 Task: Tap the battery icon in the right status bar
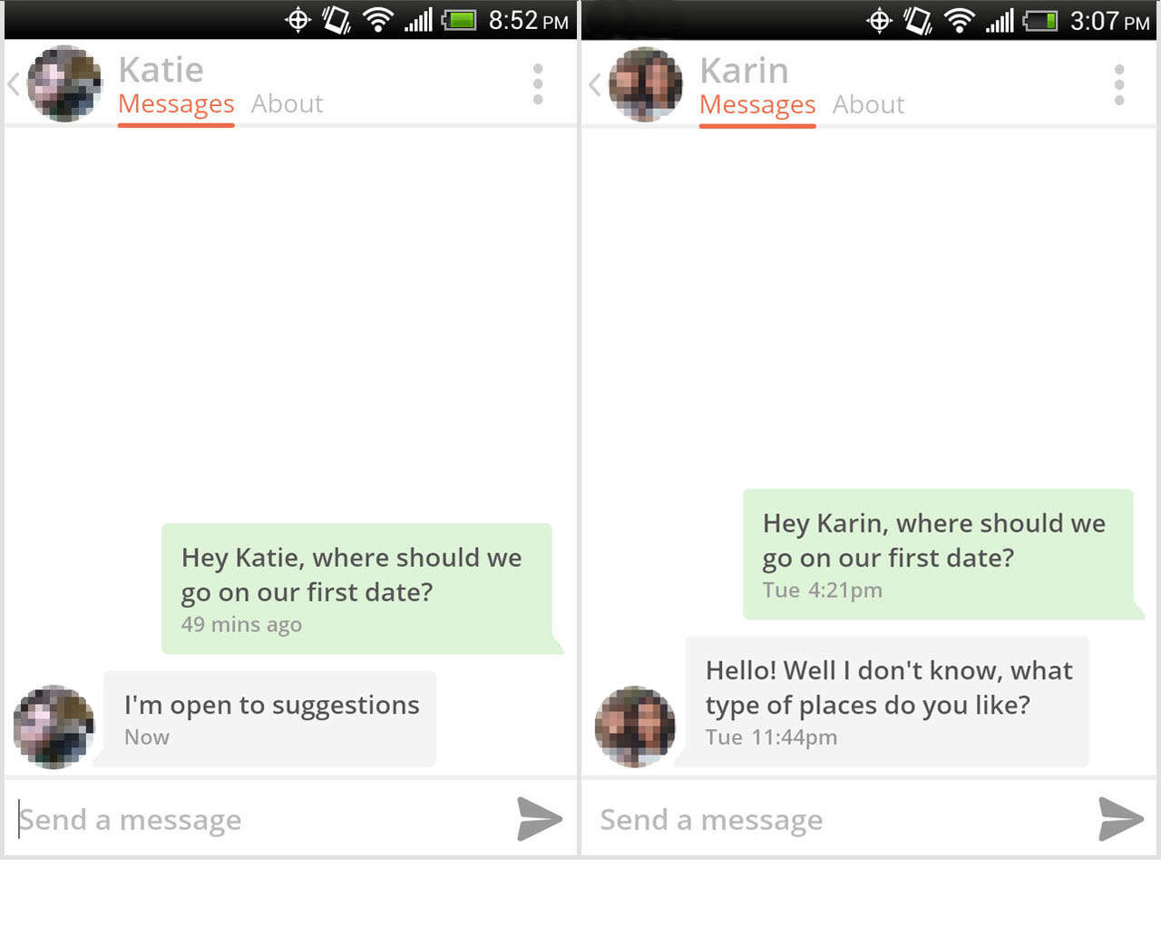click(1040, 20)
